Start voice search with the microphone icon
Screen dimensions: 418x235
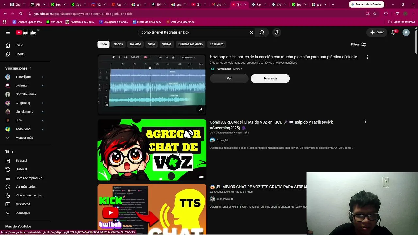(277, 32)
